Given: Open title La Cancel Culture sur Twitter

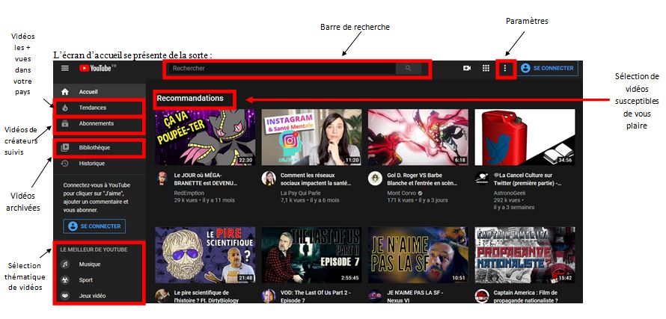Looking at the screenshot, I should click(528, 179).
